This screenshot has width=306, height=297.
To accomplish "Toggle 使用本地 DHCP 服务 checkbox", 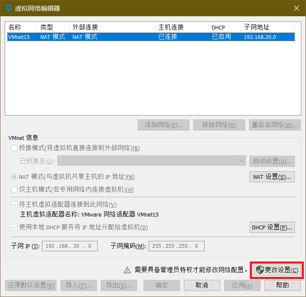I will coord(14,227).
